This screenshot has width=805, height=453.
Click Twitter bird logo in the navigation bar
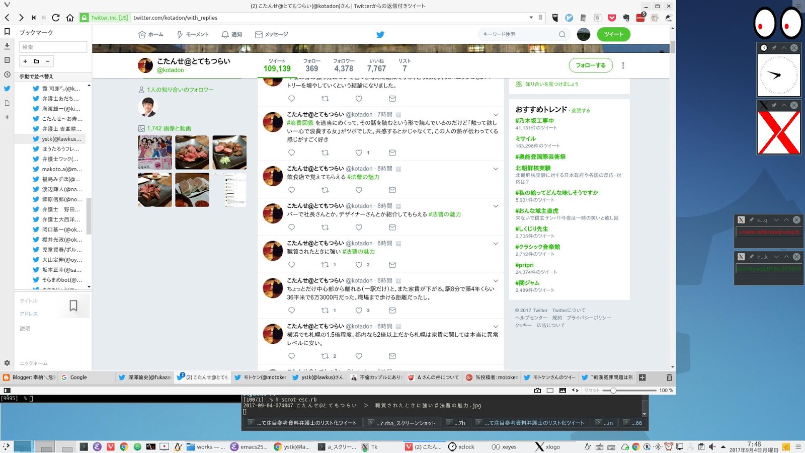(380, 34)
